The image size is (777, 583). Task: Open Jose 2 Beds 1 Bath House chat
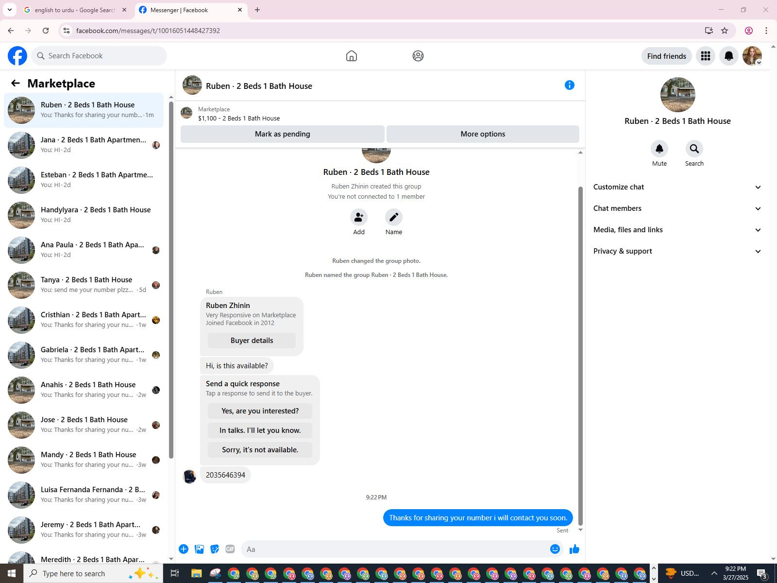click(x=84, y=425)
